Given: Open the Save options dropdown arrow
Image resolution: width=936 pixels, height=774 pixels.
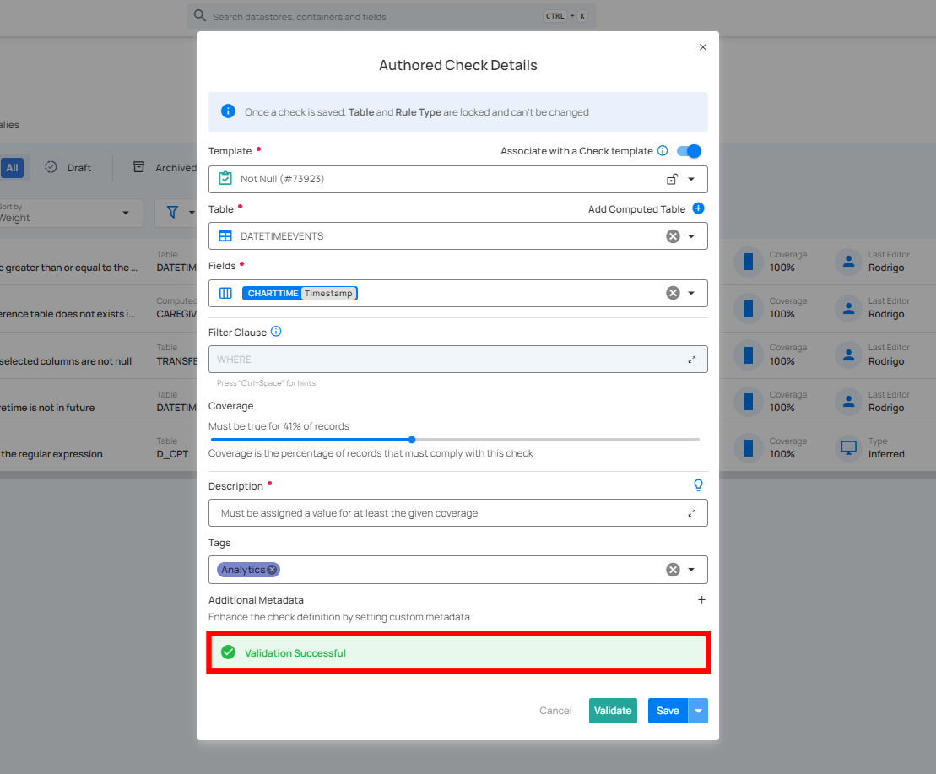Looking at the screenshot, I should tap(699, 711).
